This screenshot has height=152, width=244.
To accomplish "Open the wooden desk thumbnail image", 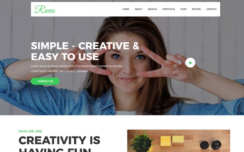I will pos(179,141).
